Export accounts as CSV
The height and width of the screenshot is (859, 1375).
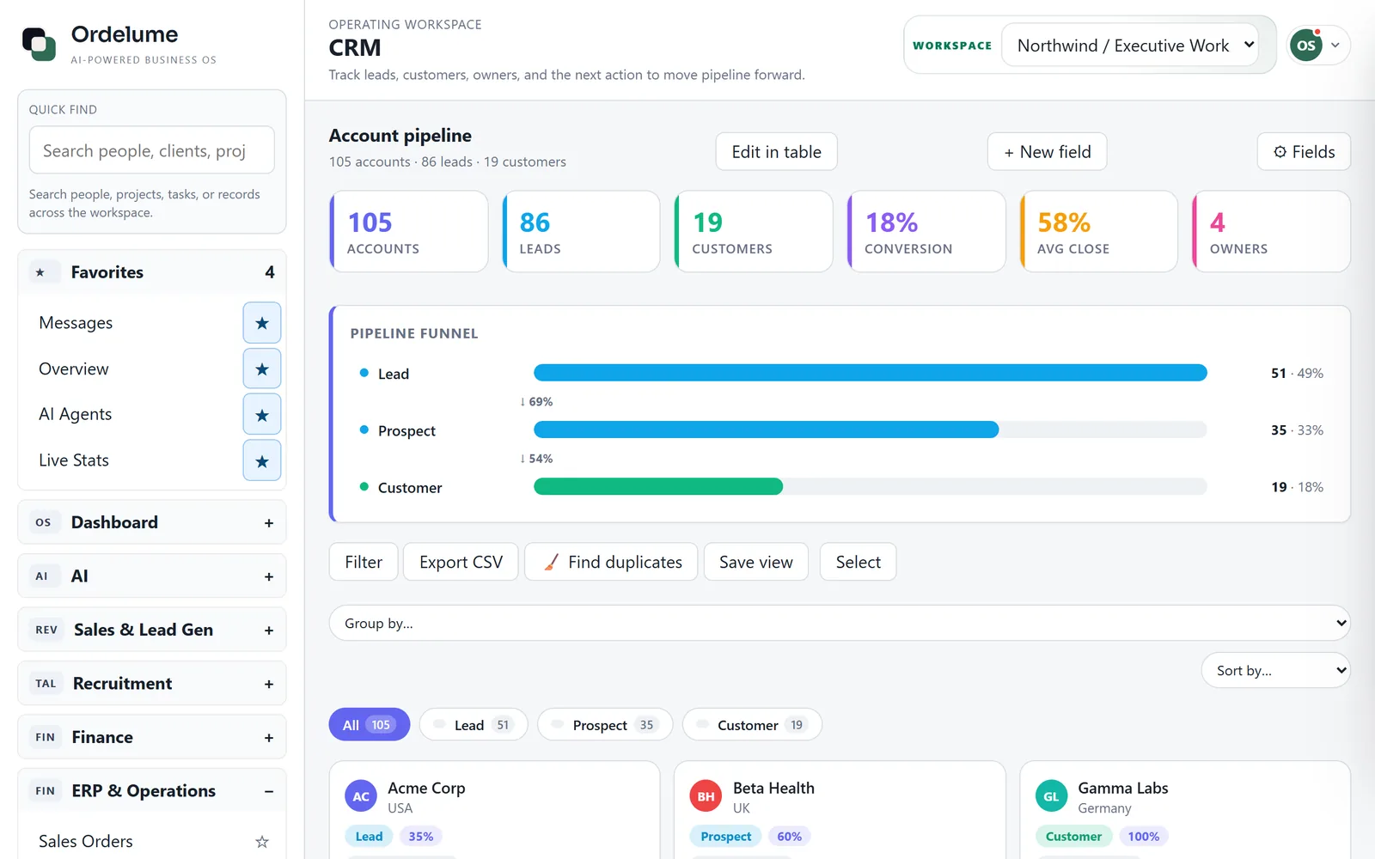coord(461,562)
